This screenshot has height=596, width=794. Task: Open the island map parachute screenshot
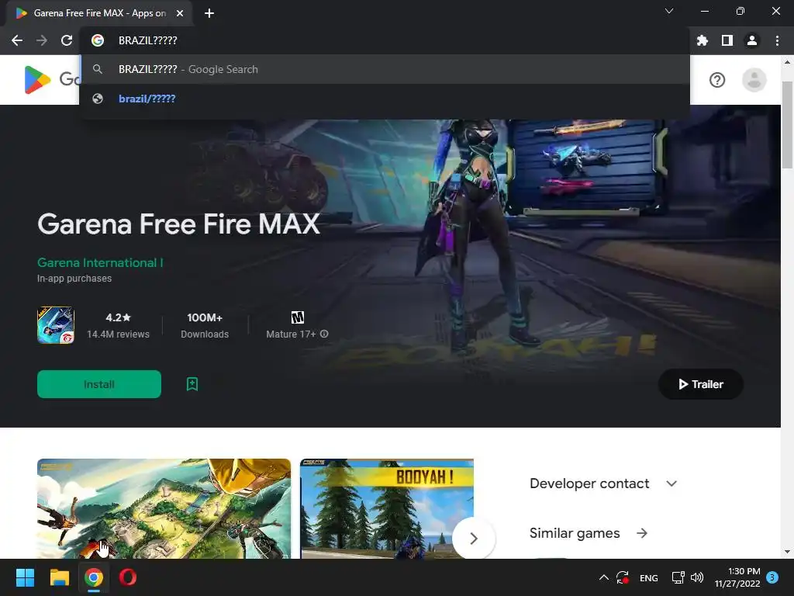(164, 508)
